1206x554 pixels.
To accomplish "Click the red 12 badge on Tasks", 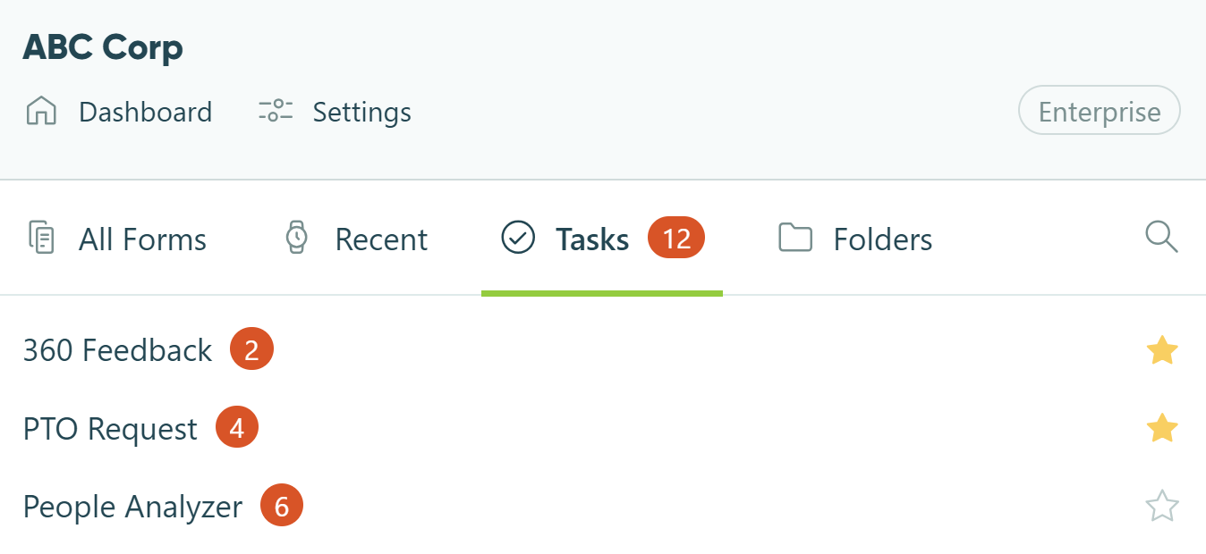I will [x=675, y=238].
